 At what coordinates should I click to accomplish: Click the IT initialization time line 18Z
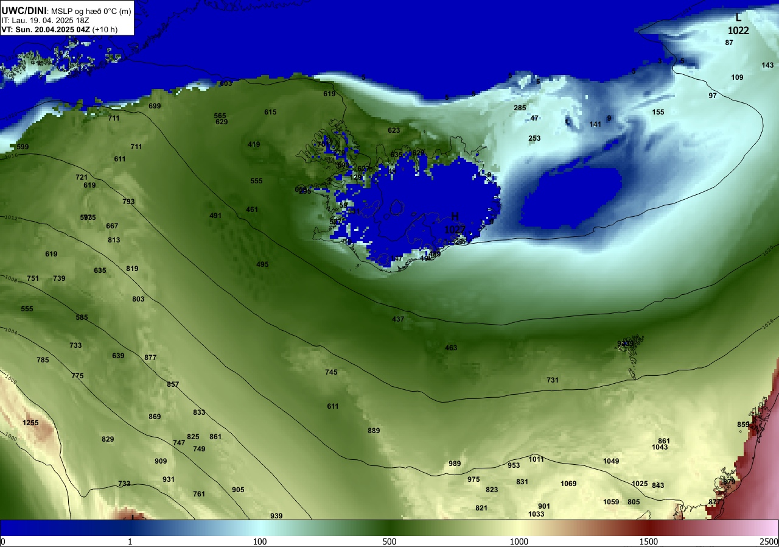click(x=46, y=20)
